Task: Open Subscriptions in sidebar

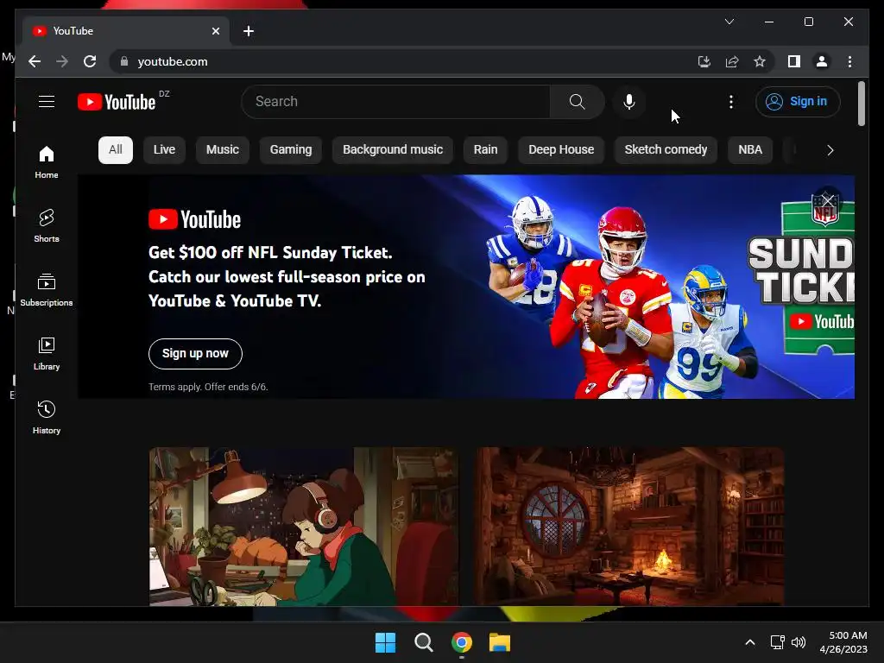Action: [x=47, y=290]
